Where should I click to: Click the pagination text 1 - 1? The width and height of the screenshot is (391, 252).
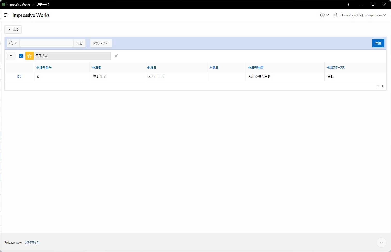[x=380, y=86]
